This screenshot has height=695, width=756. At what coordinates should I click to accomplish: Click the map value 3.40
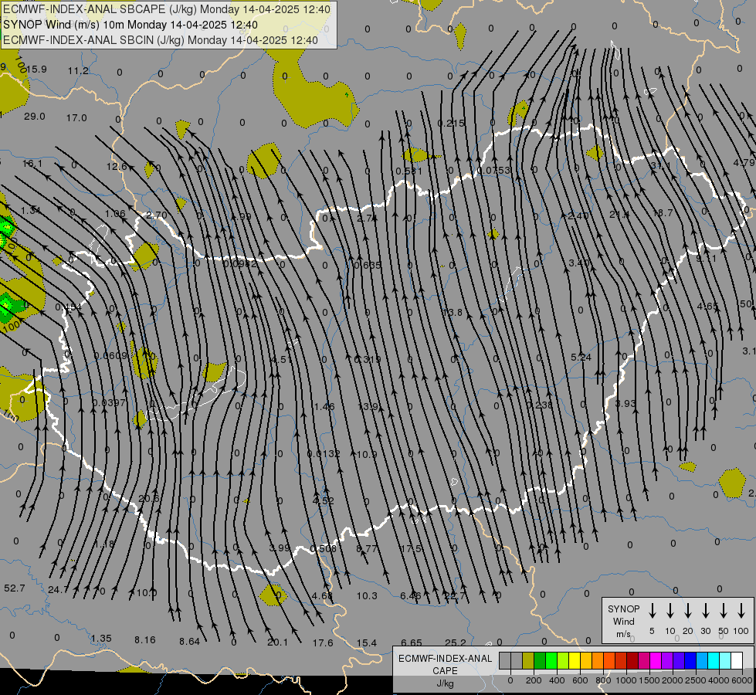coord(578,263)
